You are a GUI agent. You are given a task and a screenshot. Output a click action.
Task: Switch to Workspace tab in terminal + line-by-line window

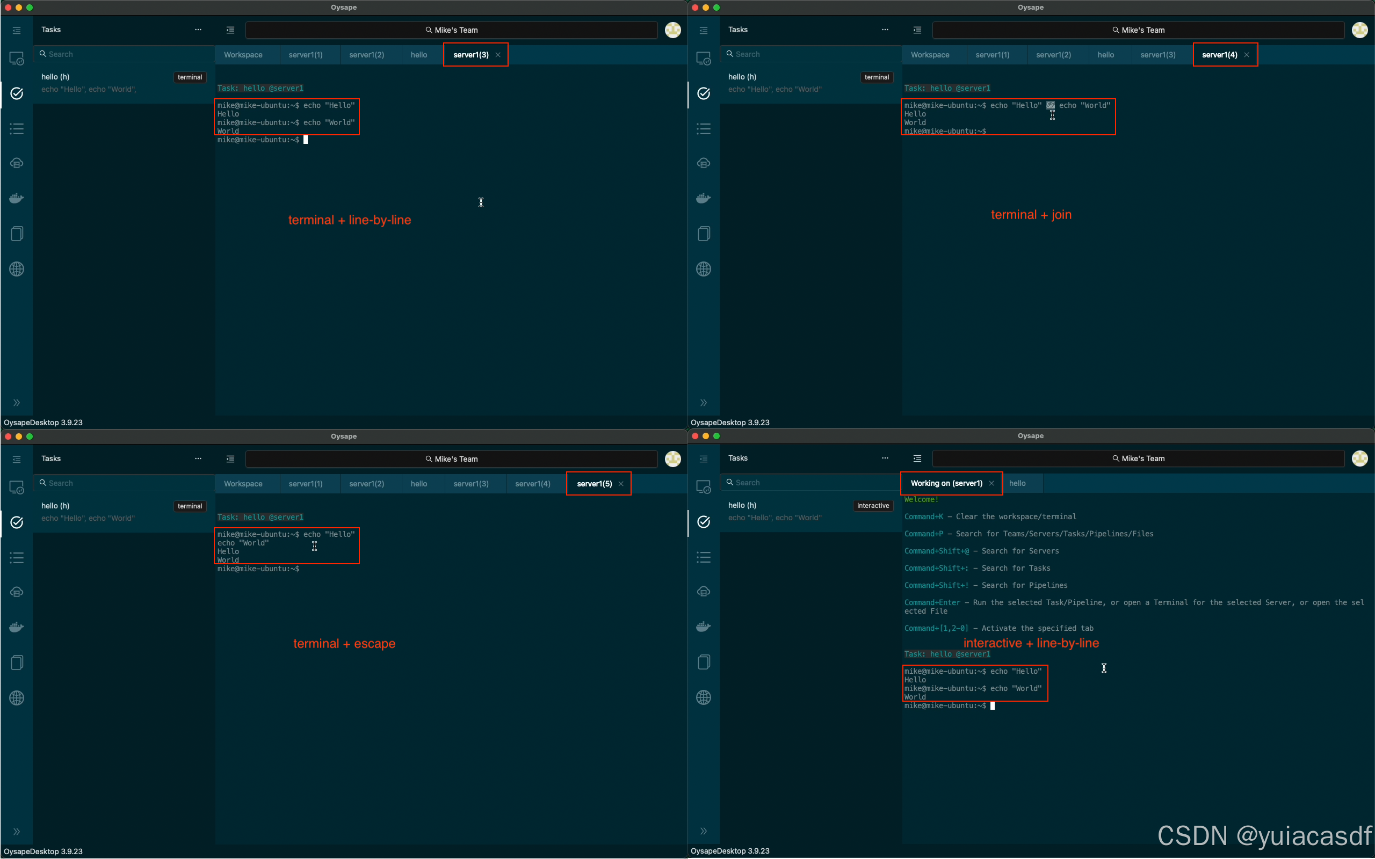click(x=243, y=55)
